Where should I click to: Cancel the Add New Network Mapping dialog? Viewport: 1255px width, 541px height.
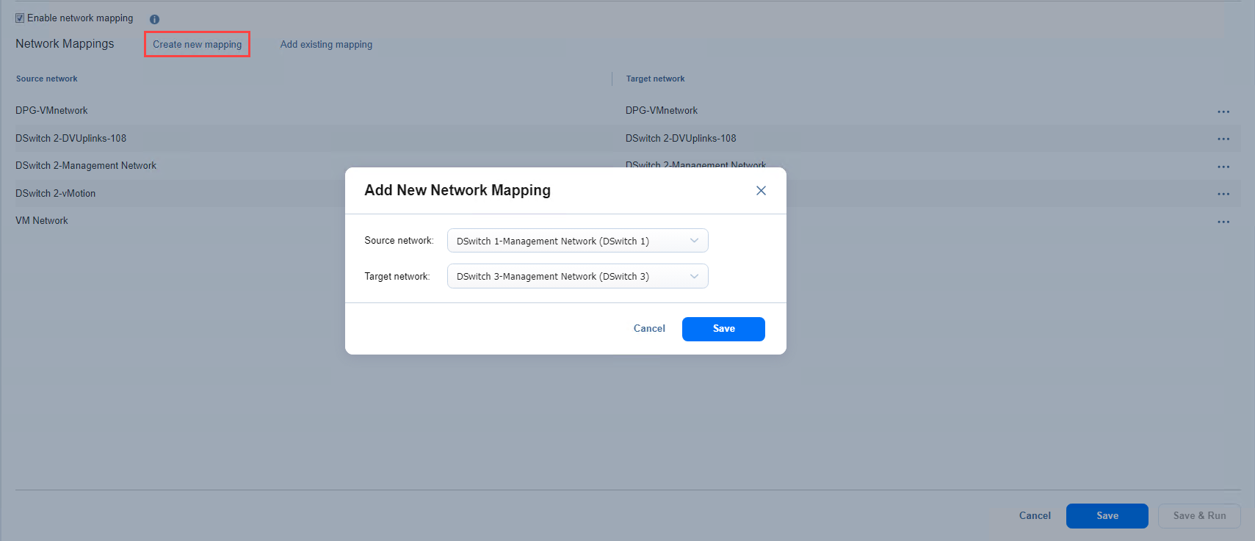(x=649, y=329)
